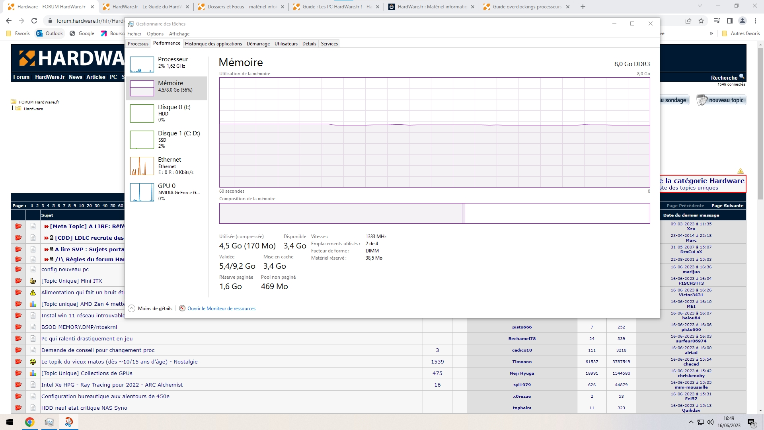This screenshot has height=430, width=764.
Task: Switch to the Processus tab
Action: click(138, 44)
